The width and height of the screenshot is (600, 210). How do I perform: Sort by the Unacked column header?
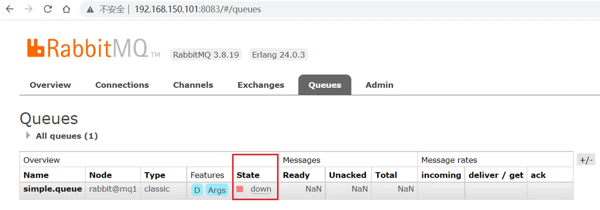(347, 175)
